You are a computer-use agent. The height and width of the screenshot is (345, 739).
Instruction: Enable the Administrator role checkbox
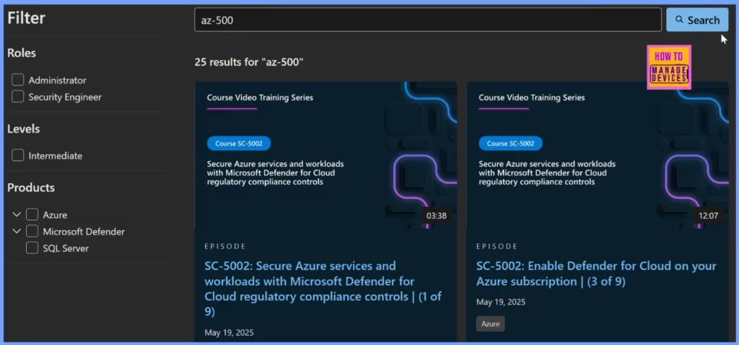pyautogui.click(x=18, y=80)
